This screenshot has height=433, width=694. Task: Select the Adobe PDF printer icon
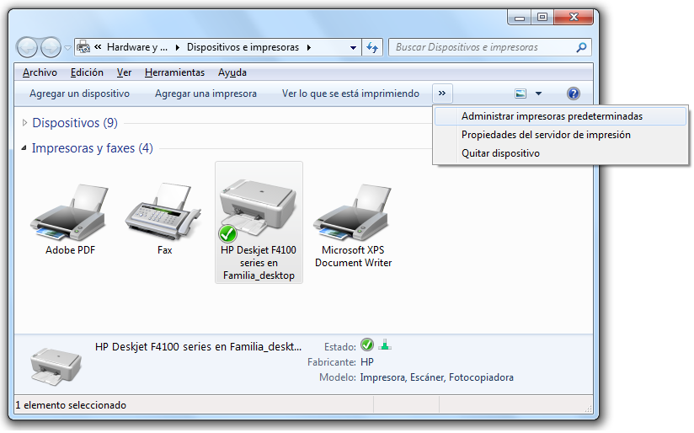click(x=70, y=212)
